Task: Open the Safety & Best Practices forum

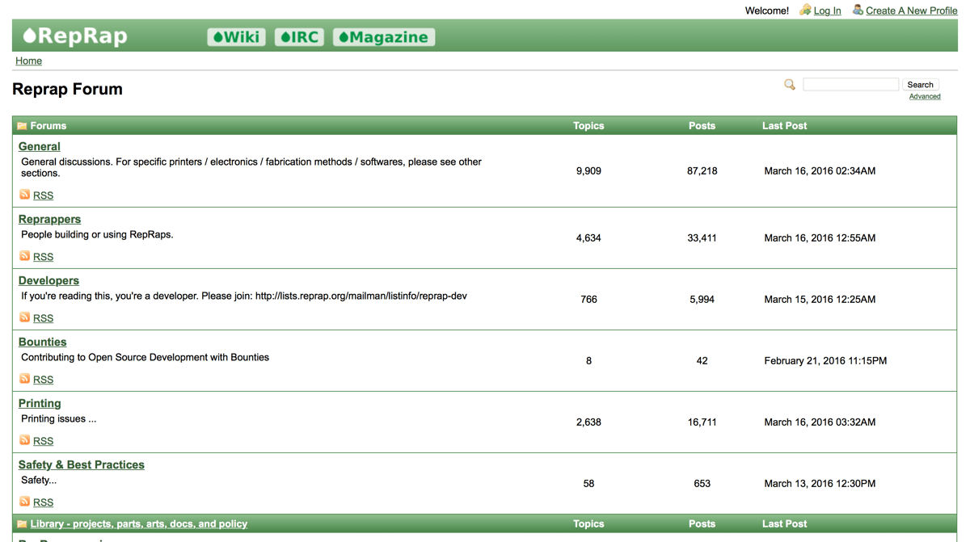Action: click(82, 465)
